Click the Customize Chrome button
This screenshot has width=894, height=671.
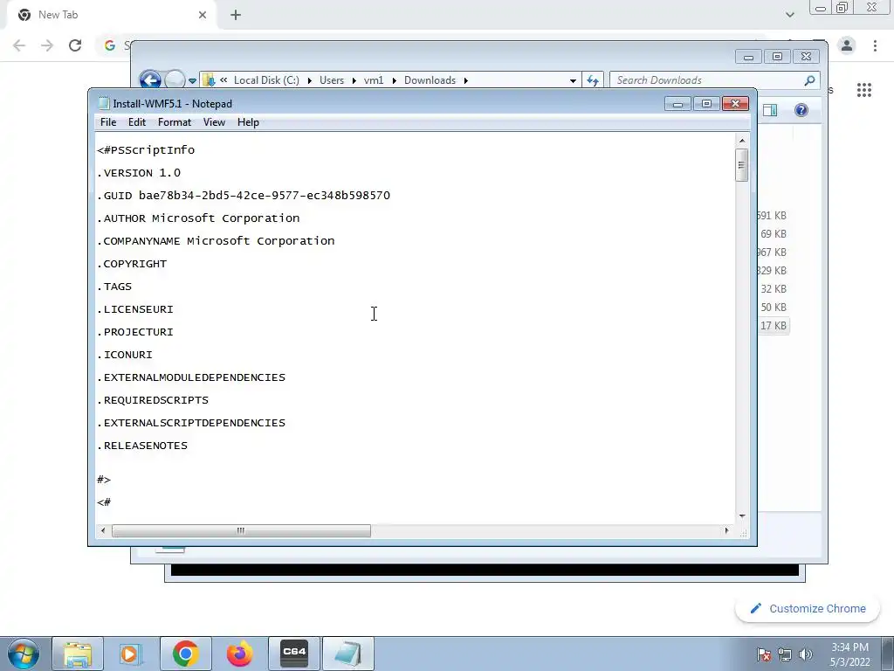pyautogui.click(x=808, y=608)
